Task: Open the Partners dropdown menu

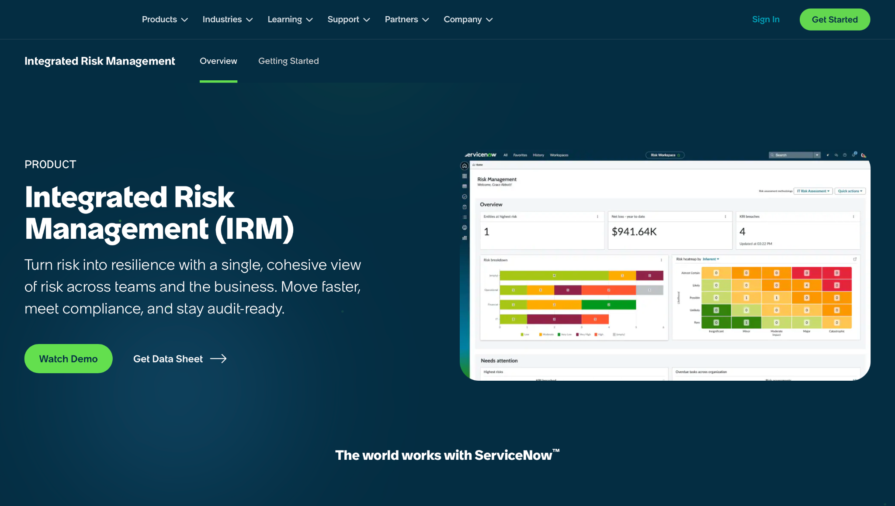Action: [x=406, y=20]
